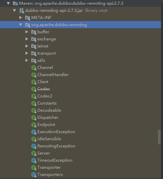Click the Channel interface icon
Viewport: 163px width, 179px height.
[x=34, y=68]
